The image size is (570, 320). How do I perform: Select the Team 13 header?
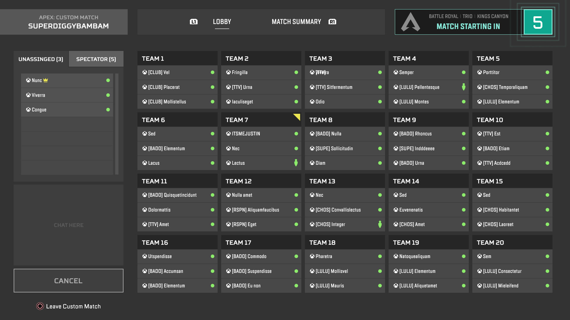(345, 181)
